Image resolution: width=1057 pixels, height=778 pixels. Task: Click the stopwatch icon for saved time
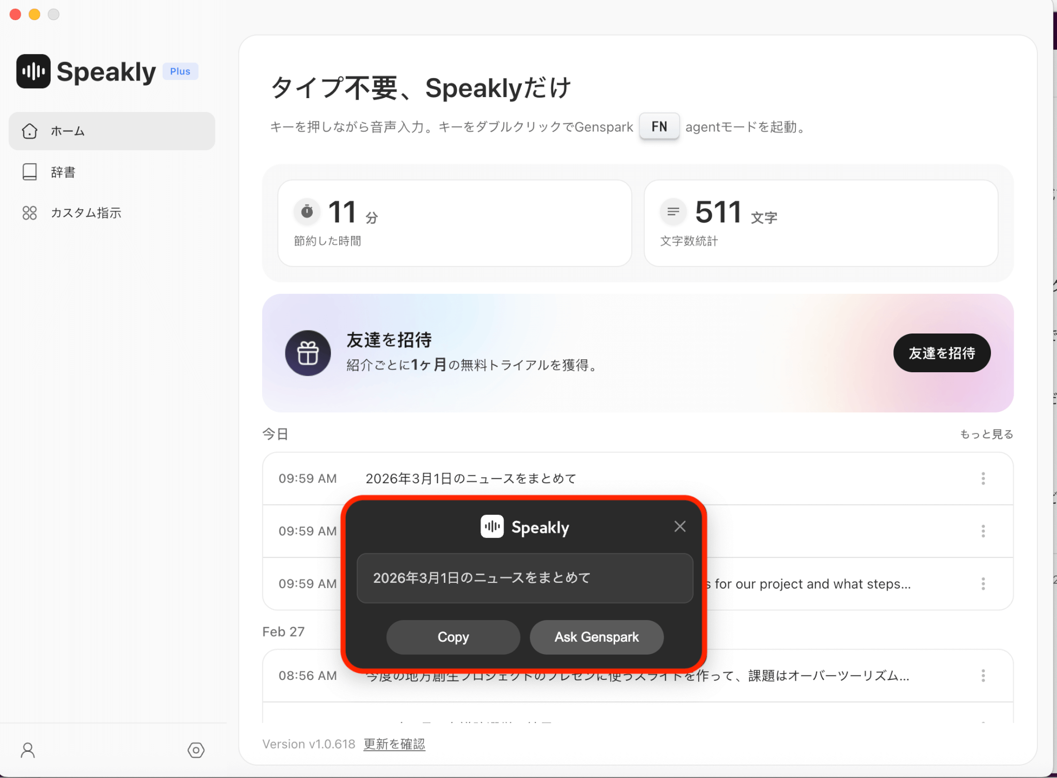(307, 211)
